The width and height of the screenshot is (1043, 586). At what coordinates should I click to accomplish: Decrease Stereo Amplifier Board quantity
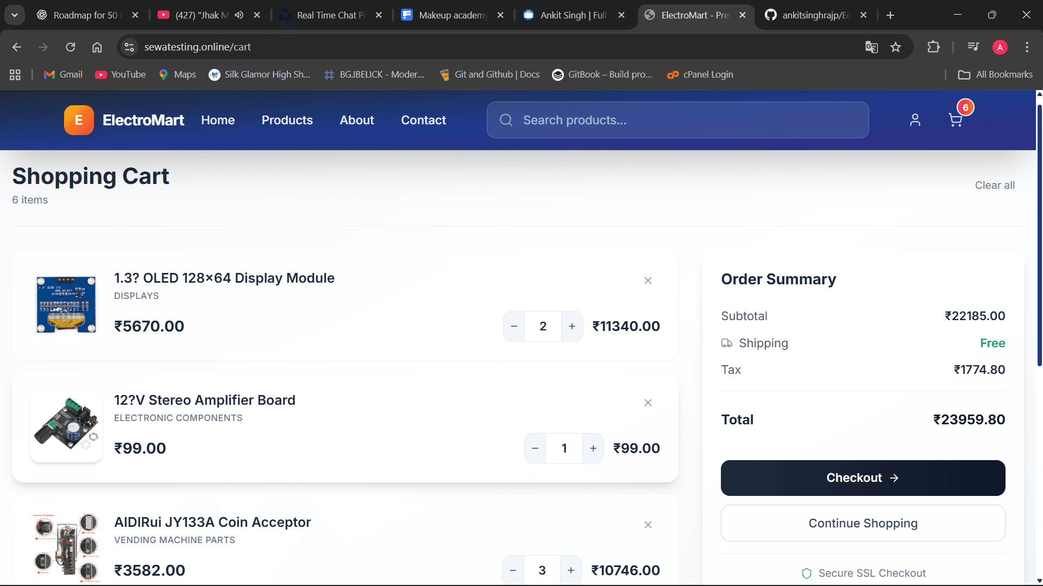(535, 448)
